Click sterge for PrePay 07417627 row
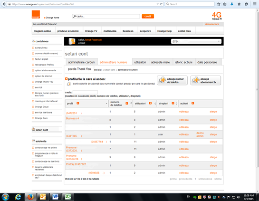This screenshot has height=201, width=259. pos(213,166)
